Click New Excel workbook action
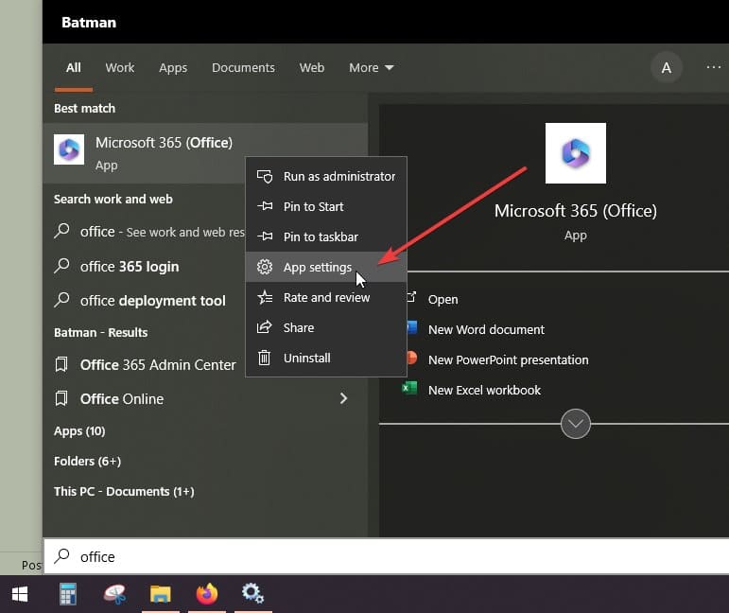The width and height of the screenshot is (729, 613). pos(484,390)
